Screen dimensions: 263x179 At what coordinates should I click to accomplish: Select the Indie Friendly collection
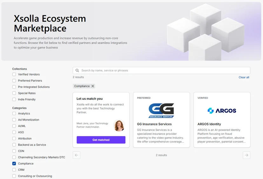tap(14, 99)
